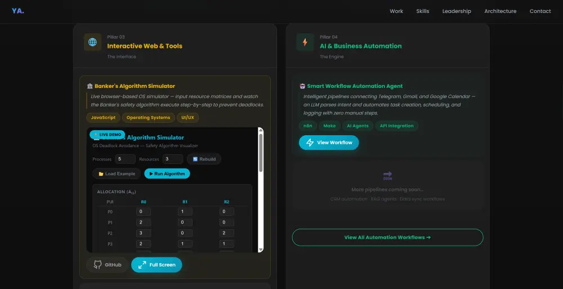Open View All Automation Workflows

point(387,237)
